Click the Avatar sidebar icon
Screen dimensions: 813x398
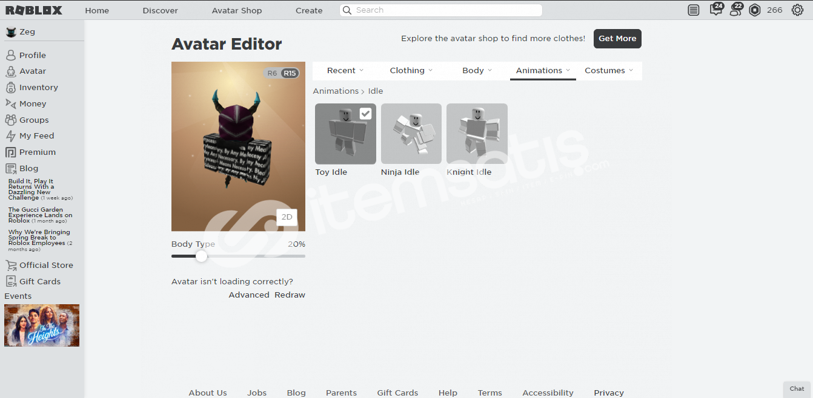(11, 71)
